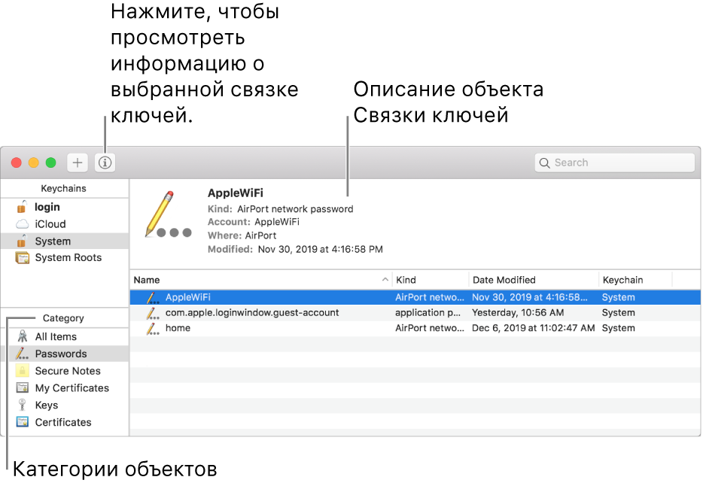
Task: Click the magnifying glass search icon
Action: [544, 163]
